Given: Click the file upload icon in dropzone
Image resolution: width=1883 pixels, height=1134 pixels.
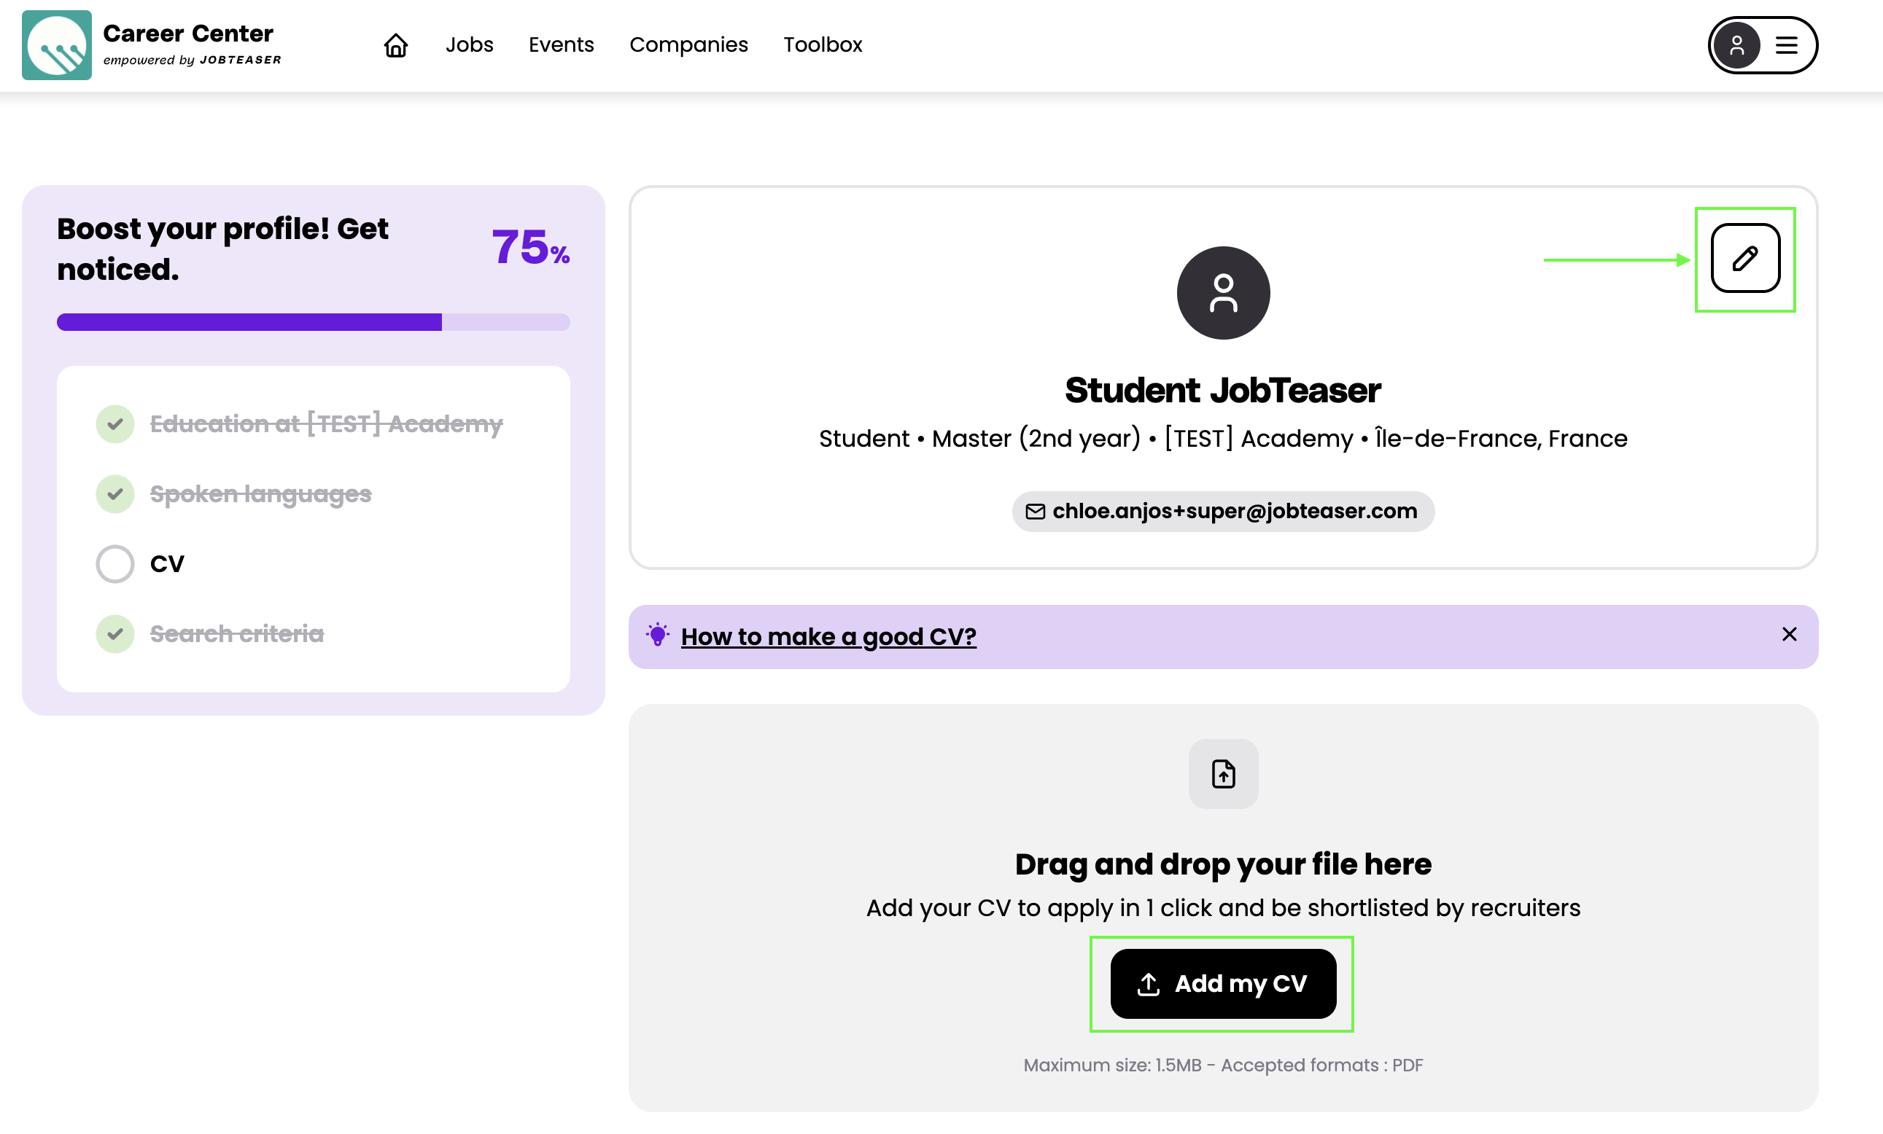Looking at the screenshot, I should point(1223,773).
